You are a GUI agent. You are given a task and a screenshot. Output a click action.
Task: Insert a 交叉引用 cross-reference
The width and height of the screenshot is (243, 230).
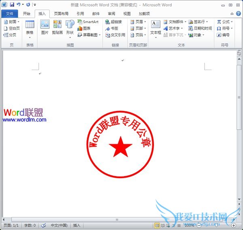115,35
